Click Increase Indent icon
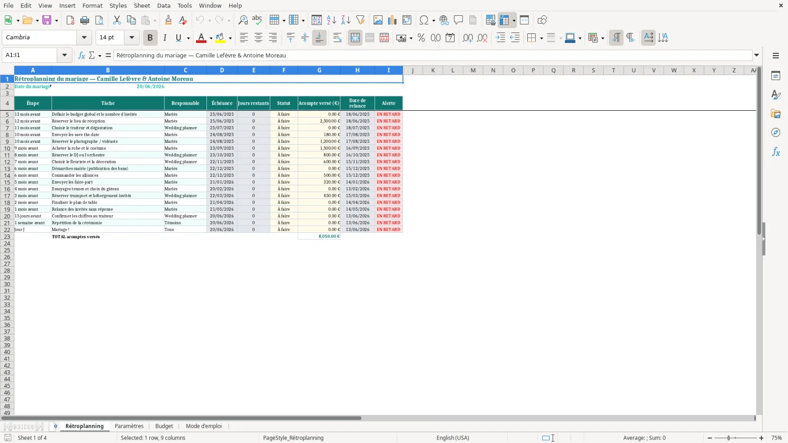Screen dimensions: 788x443 coord(500,38)
